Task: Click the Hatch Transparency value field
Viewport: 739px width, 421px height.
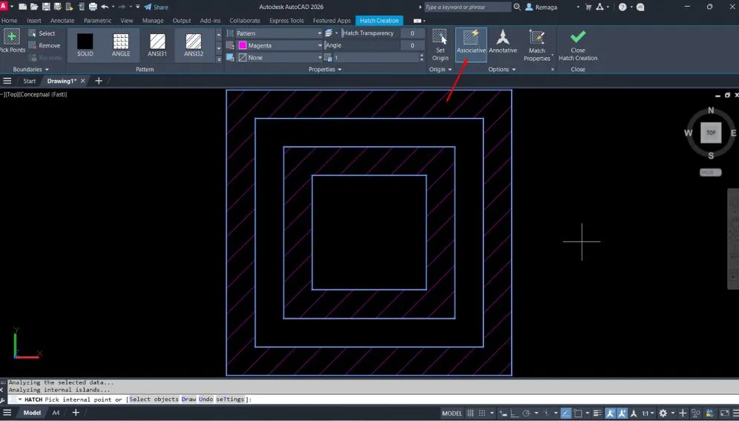Action: tap(412, 33)
